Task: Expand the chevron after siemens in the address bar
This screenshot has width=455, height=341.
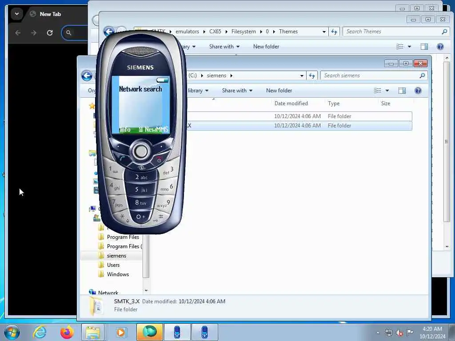Action: click(231, 75)
